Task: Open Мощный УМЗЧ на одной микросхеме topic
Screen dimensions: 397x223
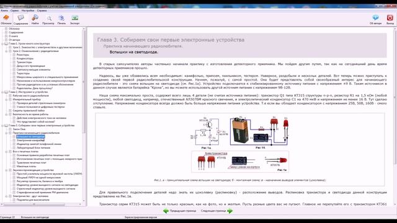Action: pyautogui.click(x=38, y=178)
